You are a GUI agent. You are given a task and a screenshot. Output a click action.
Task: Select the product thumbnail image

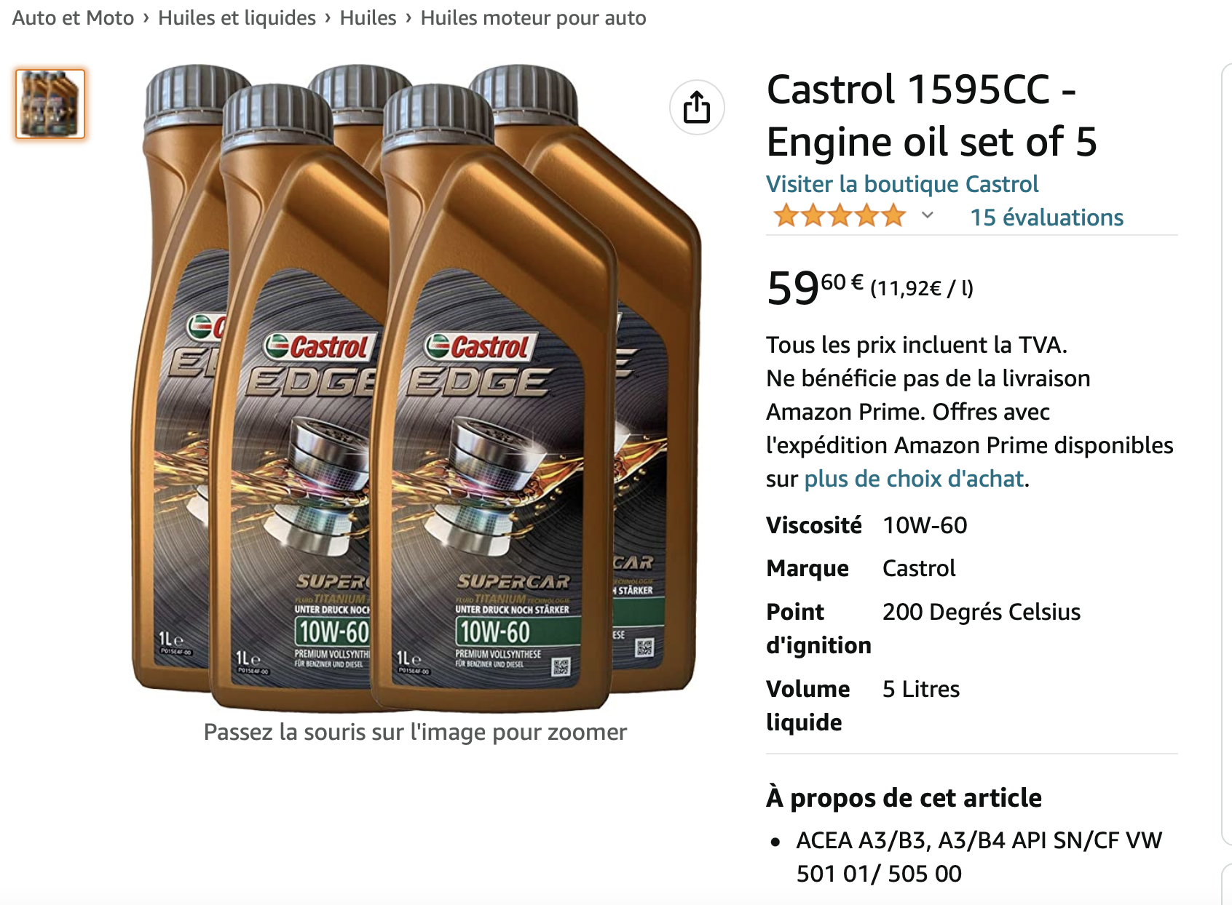point(50,104)
